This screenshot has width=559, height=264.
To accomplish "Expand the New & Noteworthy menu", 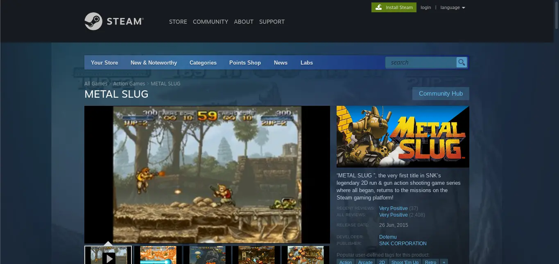I will 154,63.
